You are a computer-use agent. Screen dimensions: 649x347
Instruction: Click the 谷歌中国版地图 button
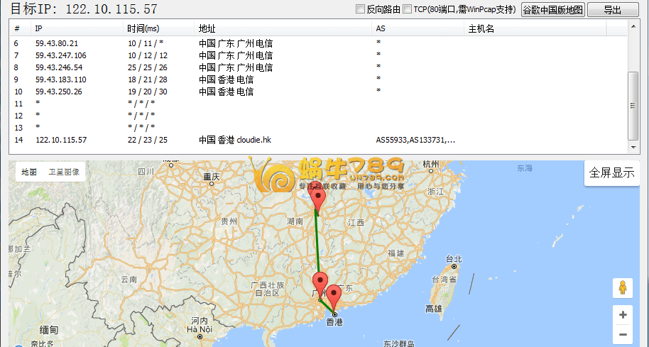coord(552,10)
